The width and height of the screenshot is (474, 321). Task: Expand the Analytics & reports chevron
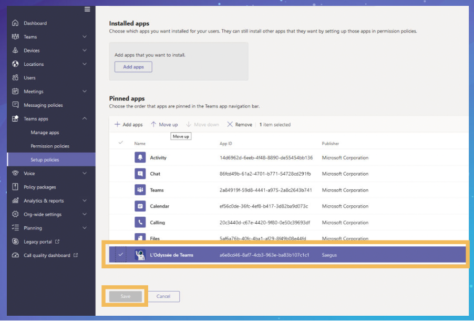(x=85, y=200)
